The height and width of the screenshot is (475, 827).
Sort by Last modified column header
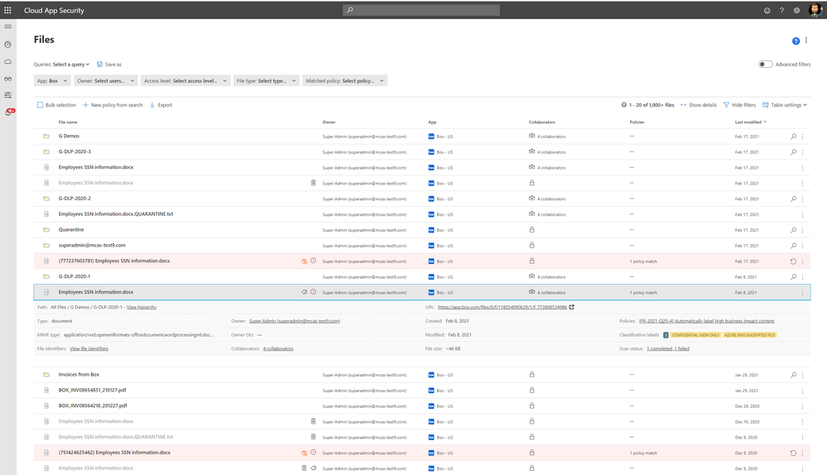click(751, 122)
